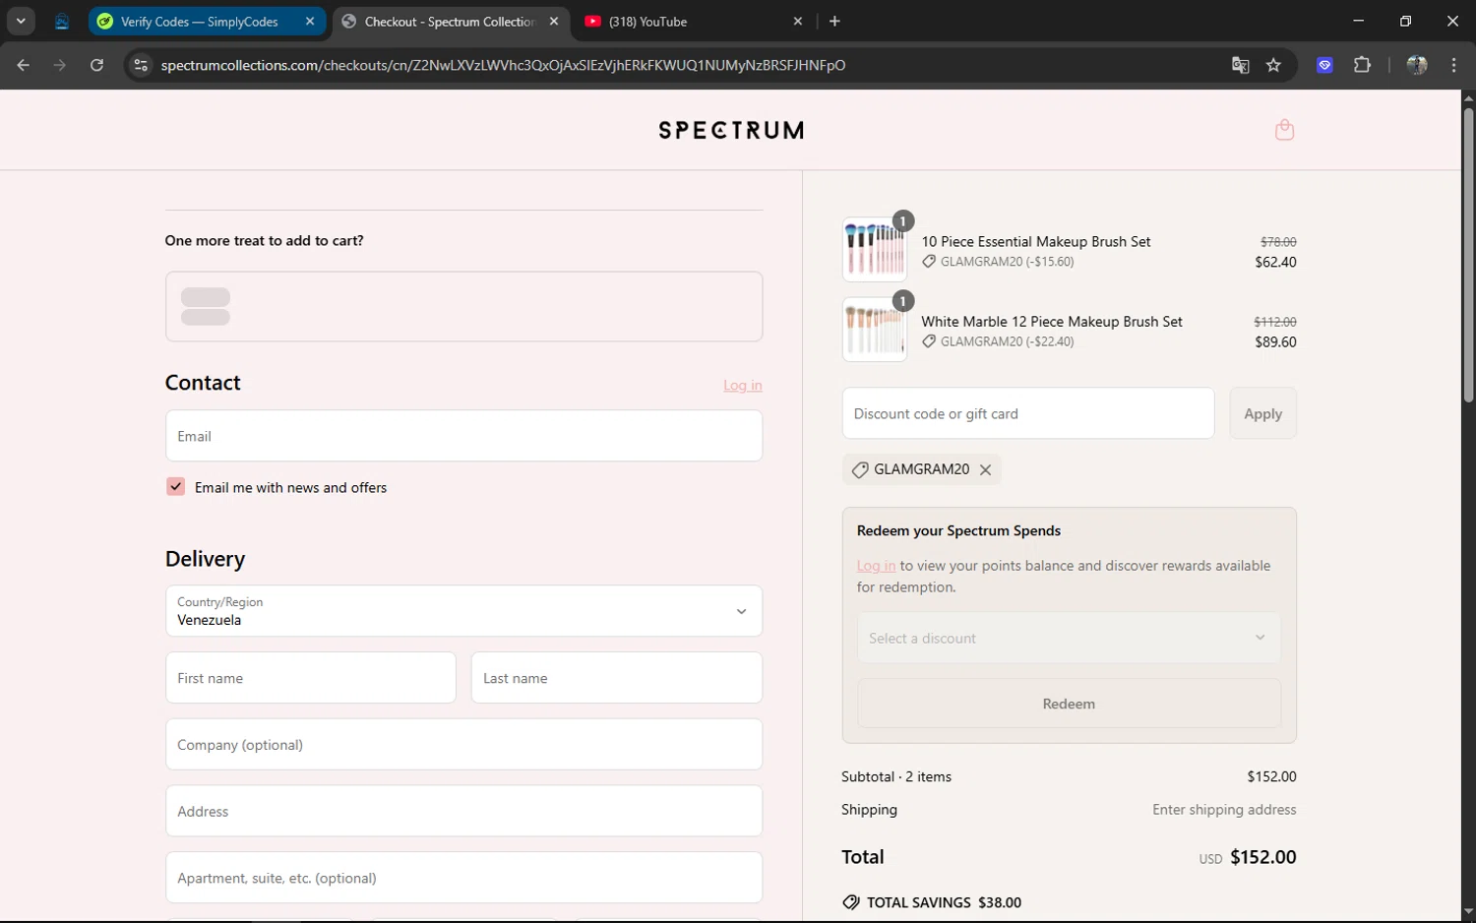The image size is (1476, 923).
Task: Click the scrollbar down arrow
Action: point(1468,912)
